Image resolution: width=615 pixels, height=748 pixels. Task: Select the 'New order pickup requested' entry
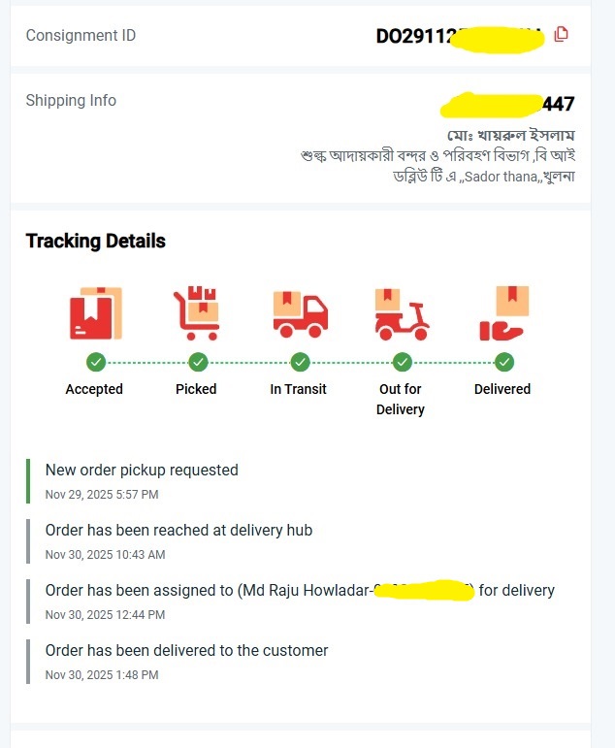coord(142,471)
